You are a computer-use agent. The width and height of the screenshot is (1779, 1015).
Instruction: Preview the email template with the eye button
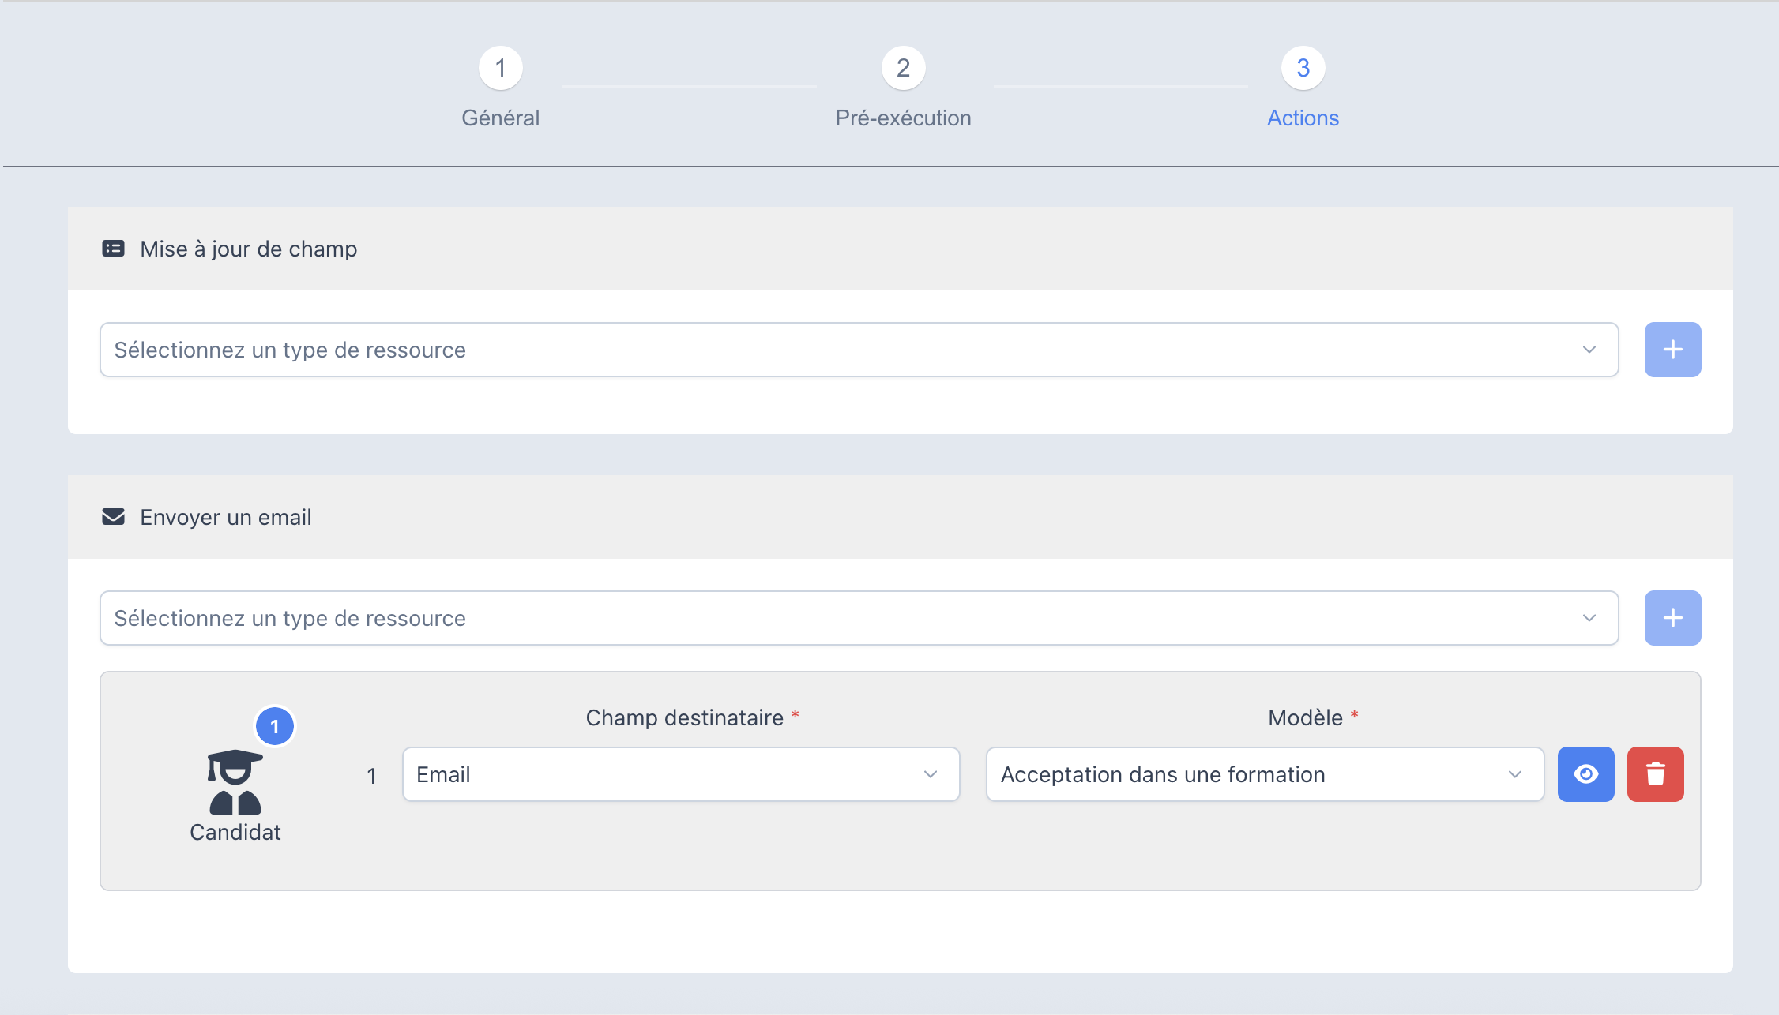point(1585,774)
